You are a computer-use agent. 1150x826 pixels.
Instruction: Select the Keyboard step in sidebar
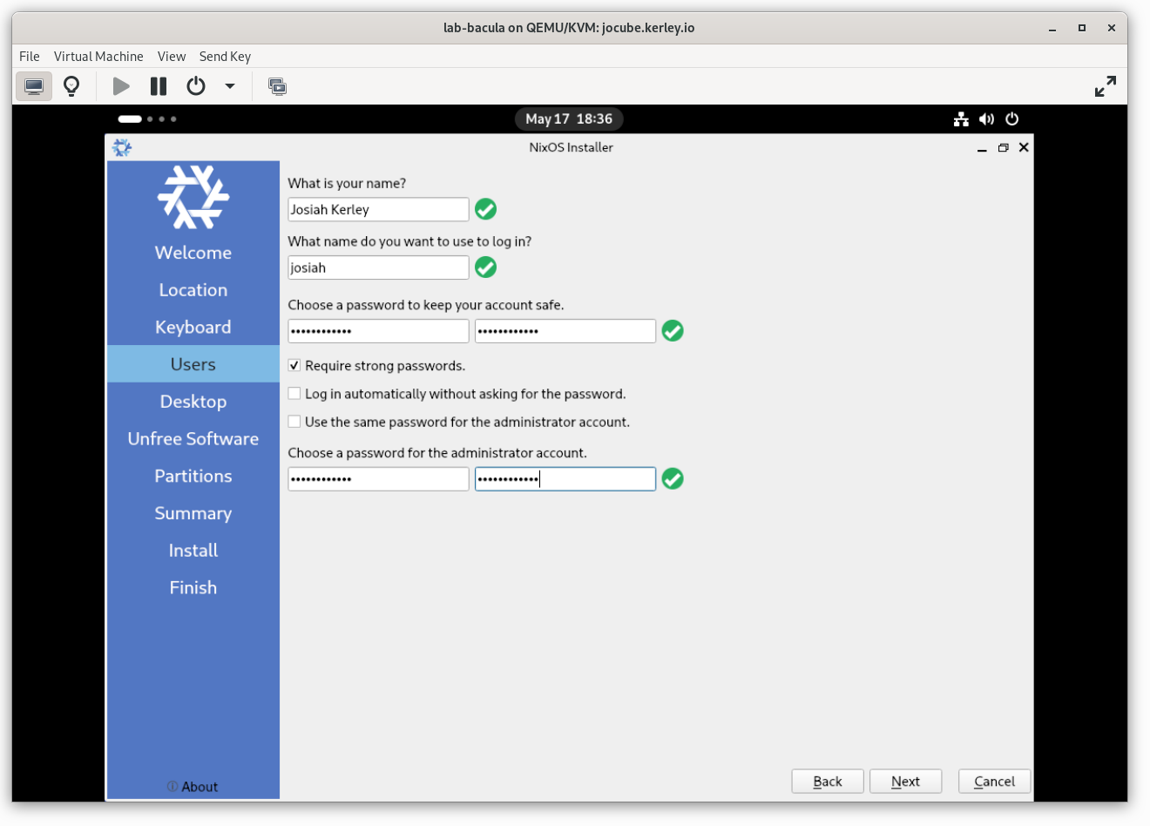(x=193, y=328)
